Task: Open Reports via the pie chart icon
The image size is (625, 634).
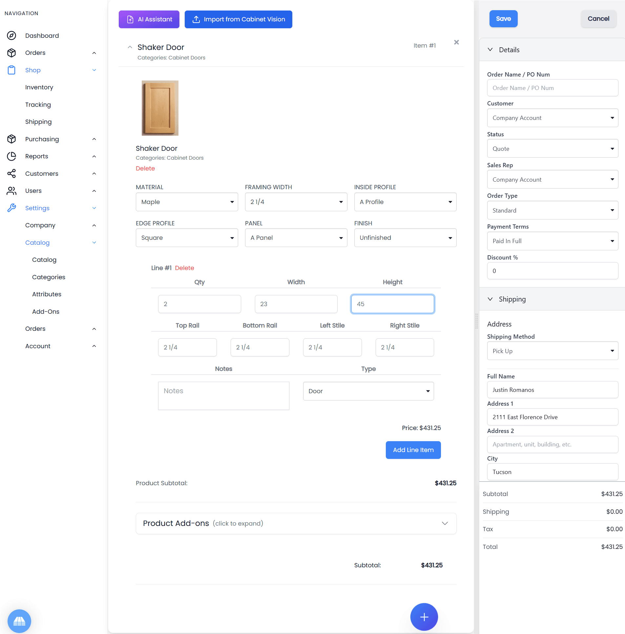Action: pyautogui.click(x=12, y=156)
